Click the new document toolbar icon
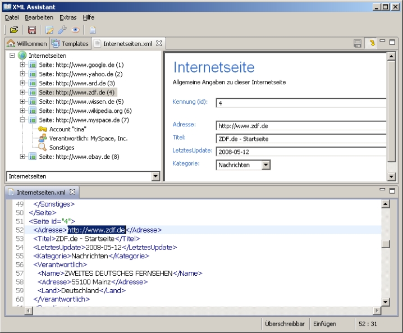The image size is (403, 333). [x=93, y=30]
